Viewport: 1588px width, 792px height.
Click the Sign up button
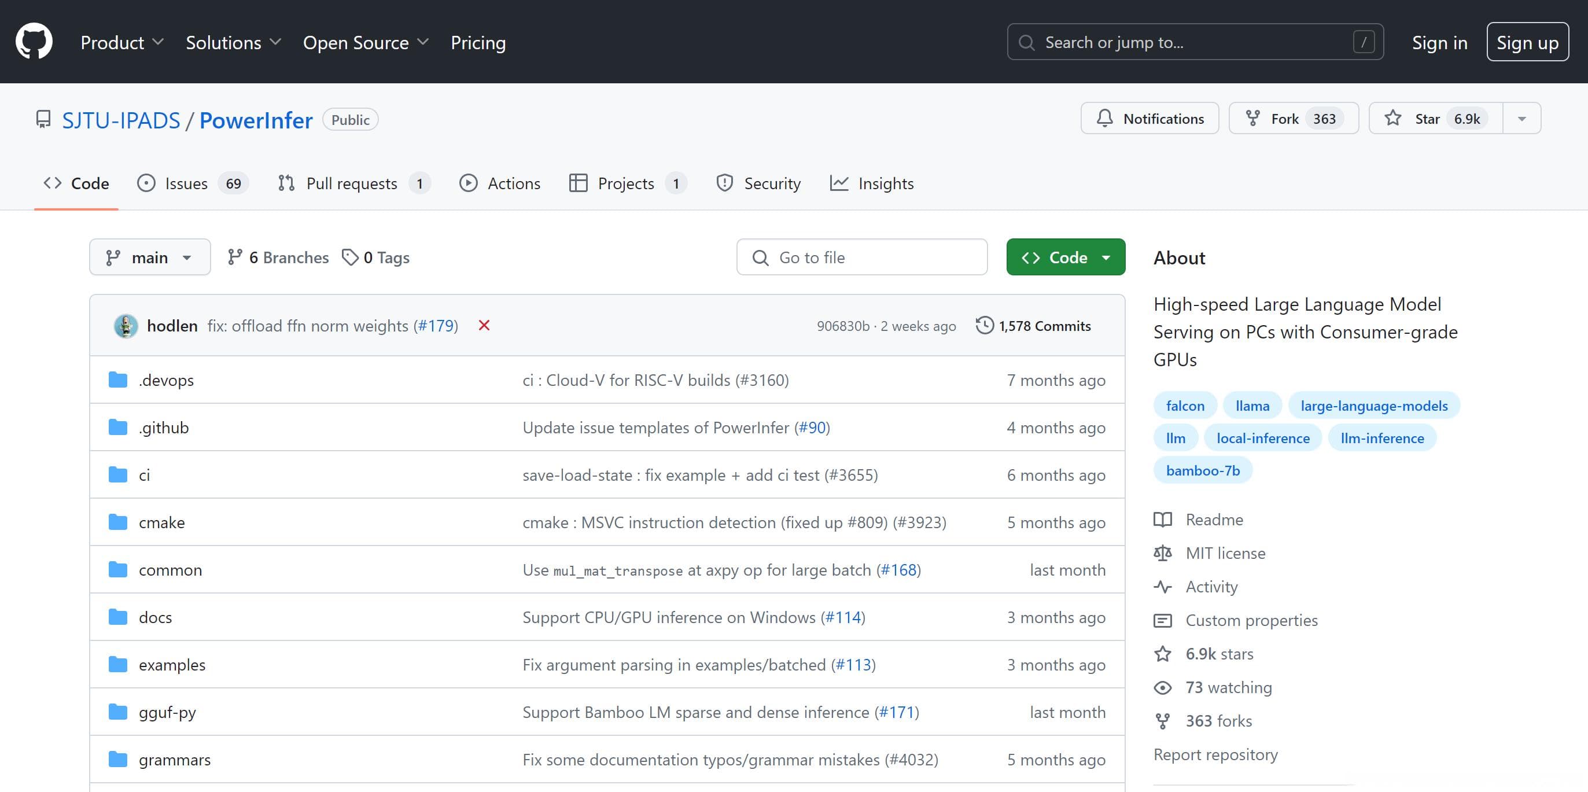tap(1527, 42)
